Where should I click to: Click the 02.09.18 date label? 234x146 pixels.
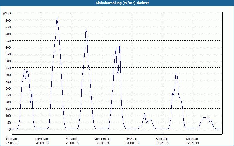click(192, 143)
